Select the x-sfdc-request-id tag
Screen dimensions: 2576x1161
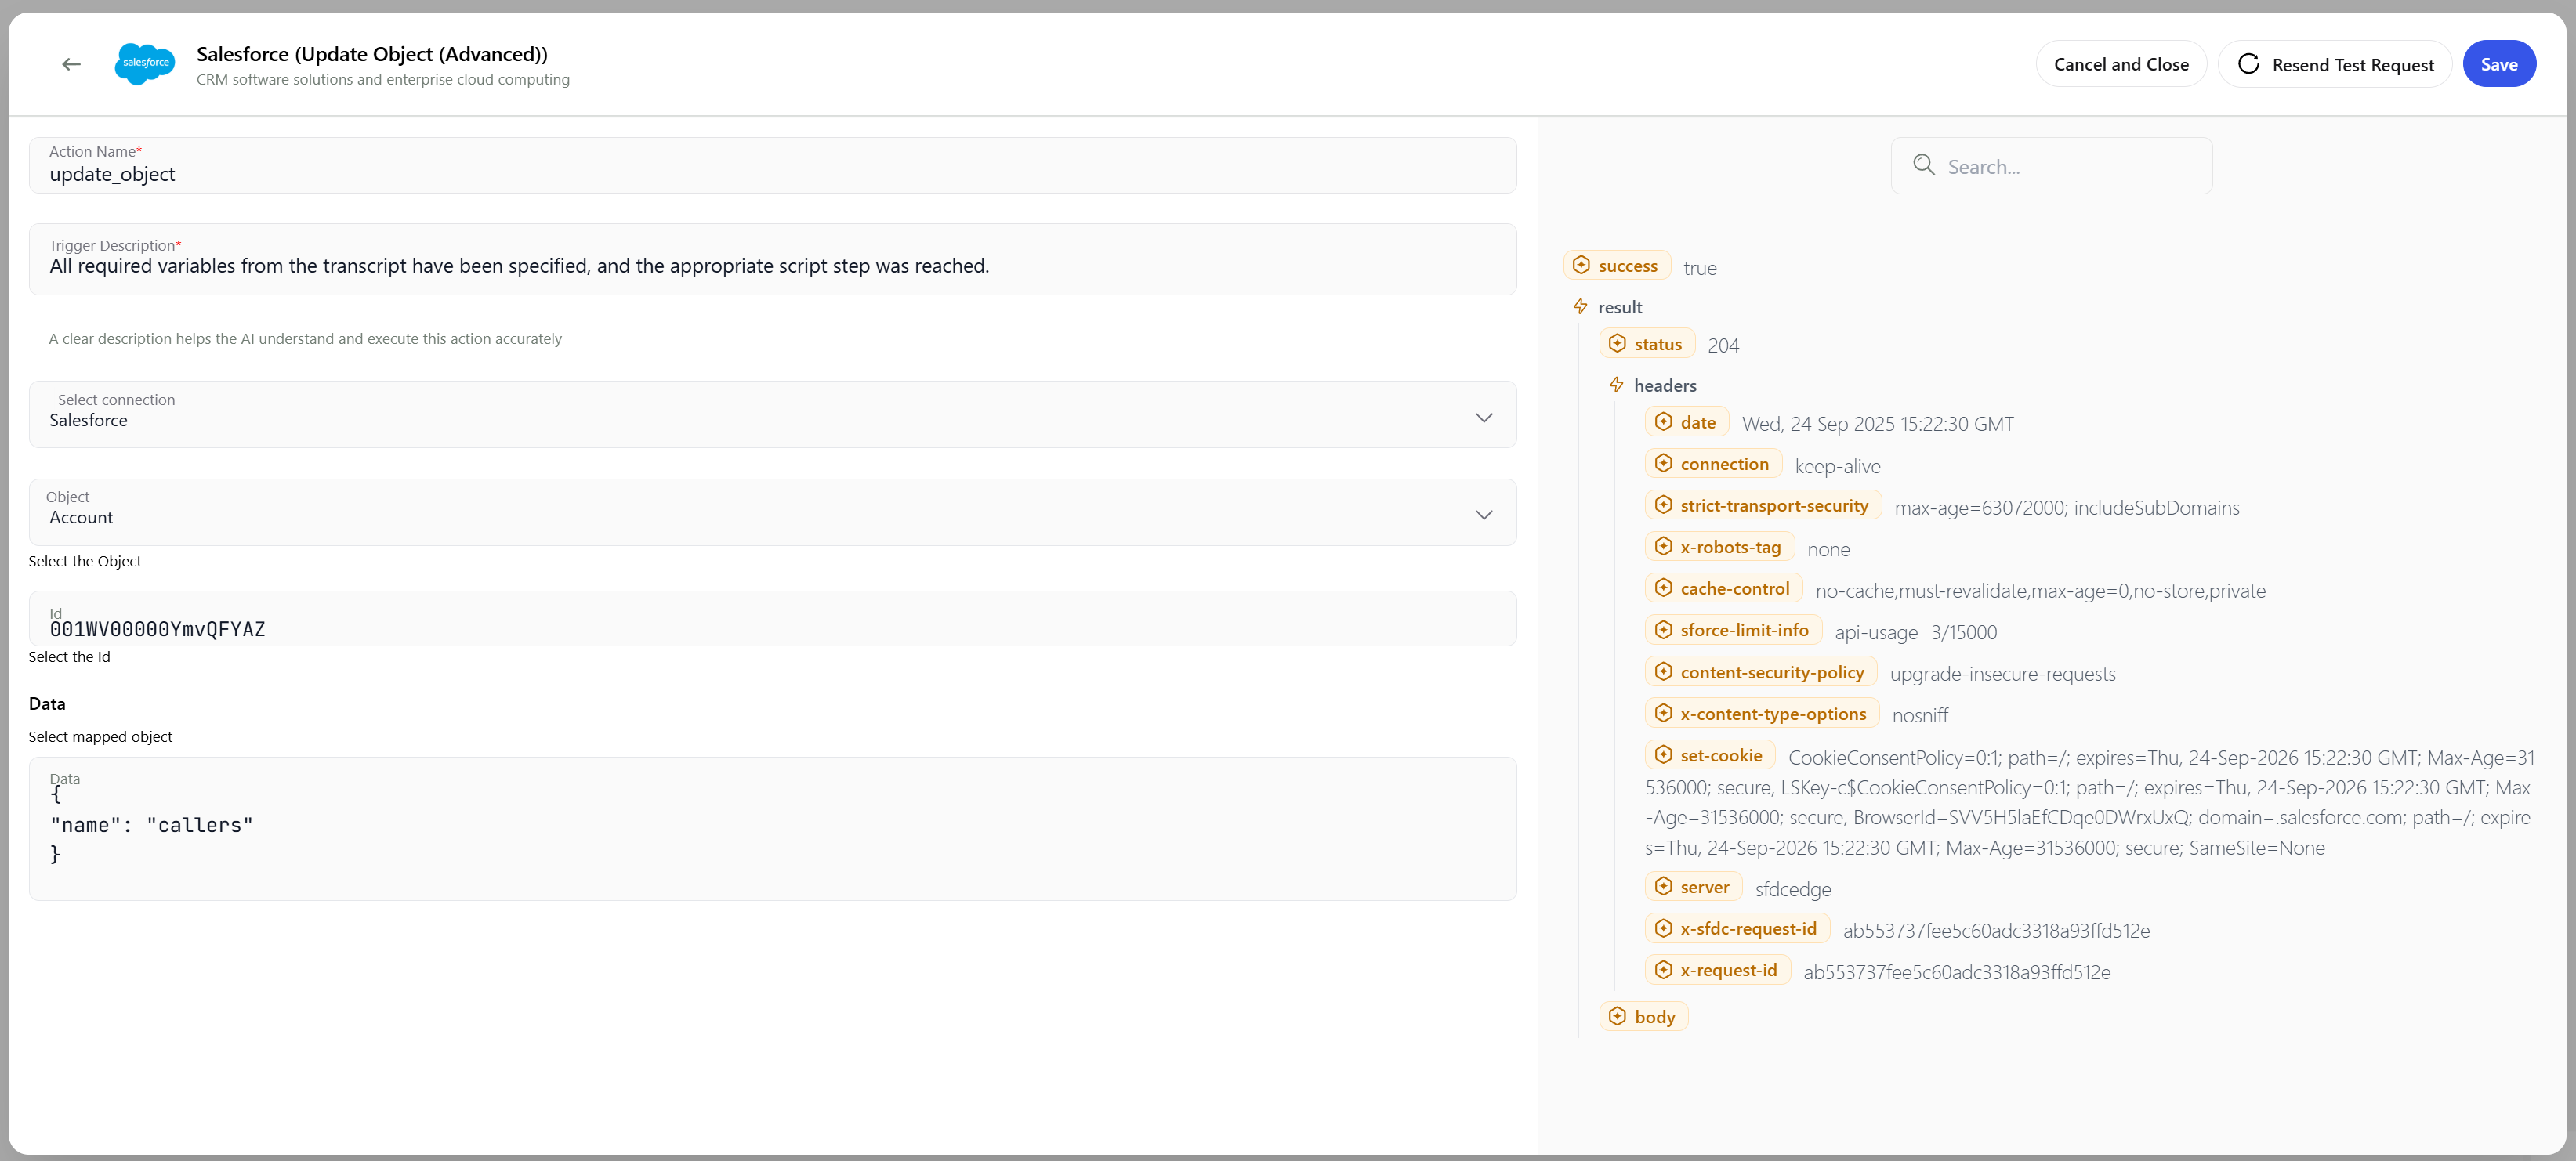coord(1737,928)
